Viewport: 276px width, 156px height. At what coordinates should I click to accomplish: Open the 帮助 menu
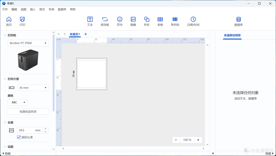(x=73, y=9)
